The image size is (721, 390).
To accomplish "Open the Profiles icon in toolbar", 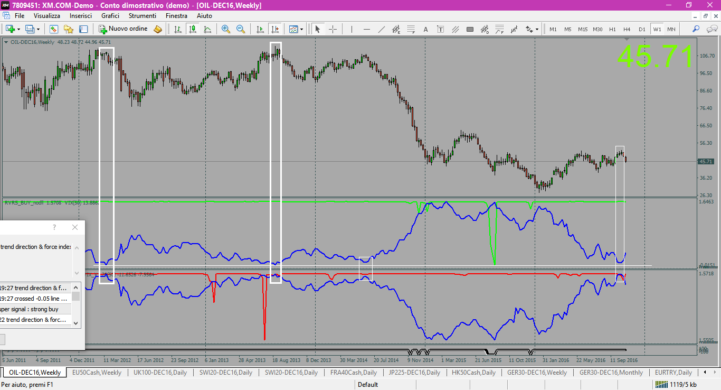I will pos(30,29).
